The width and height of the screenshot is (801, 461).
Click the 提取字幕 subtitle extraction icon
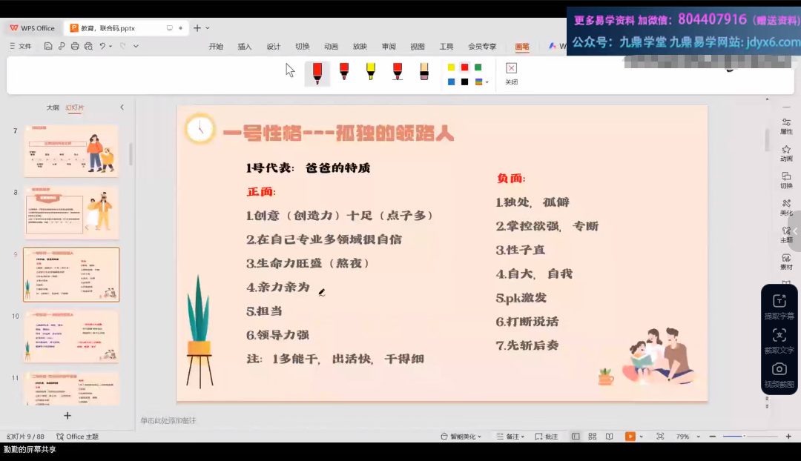tap(779, 306)
